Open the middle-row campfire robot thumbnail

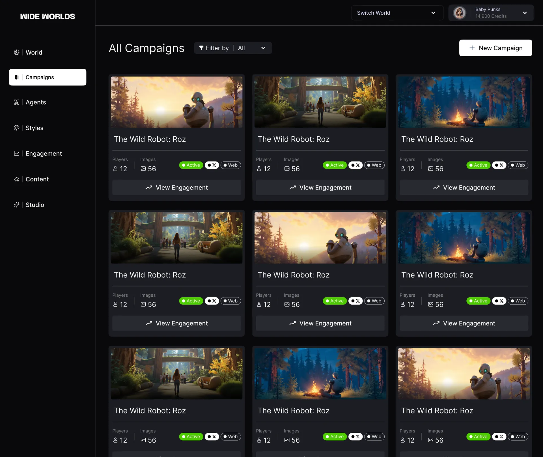click(x=464, y=238)
